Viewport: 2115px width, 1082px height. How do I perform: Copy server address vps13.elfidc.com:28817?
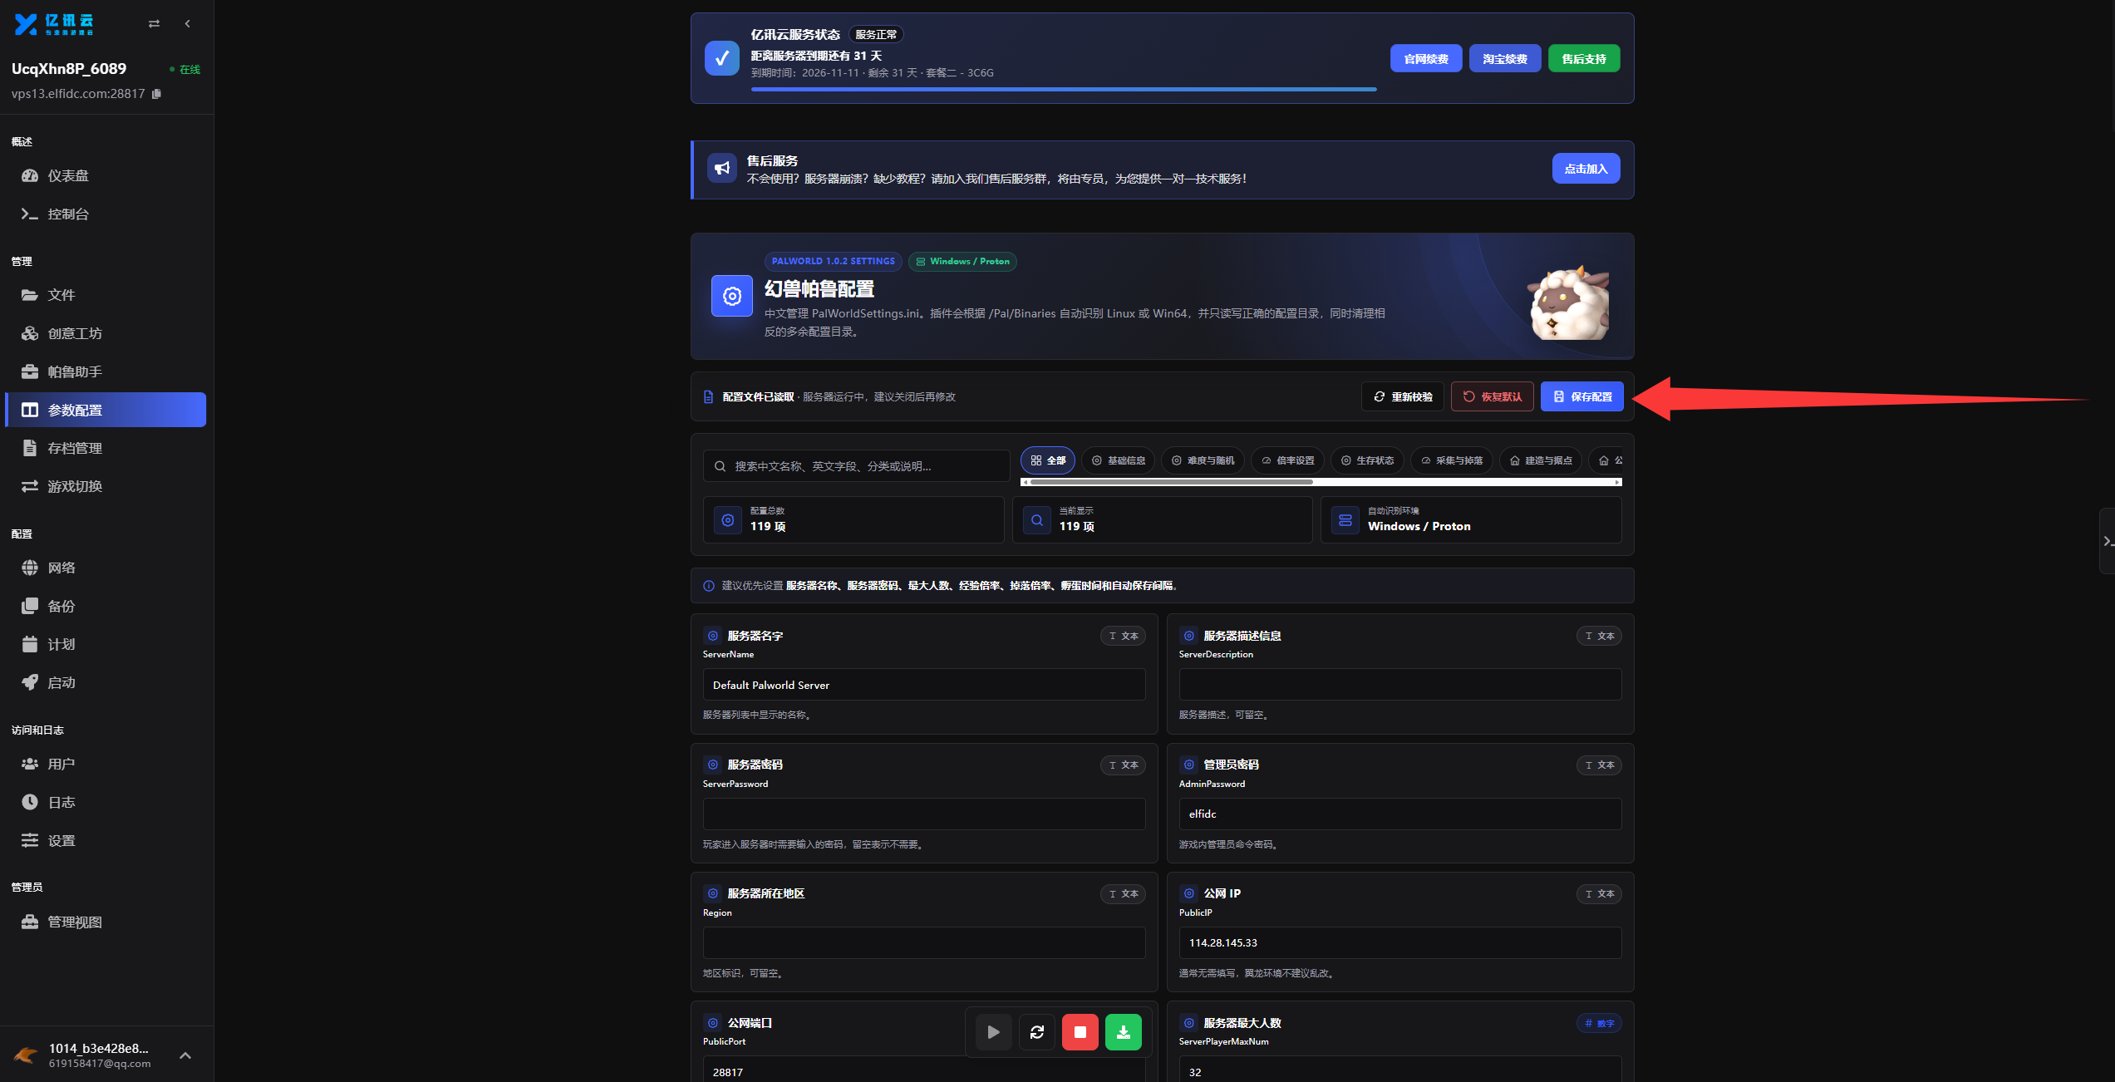(x=156, y=94)
